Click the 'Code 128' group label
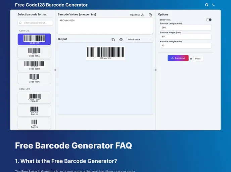This screenshot has height=172, width=231. click(x=24, y=31)
